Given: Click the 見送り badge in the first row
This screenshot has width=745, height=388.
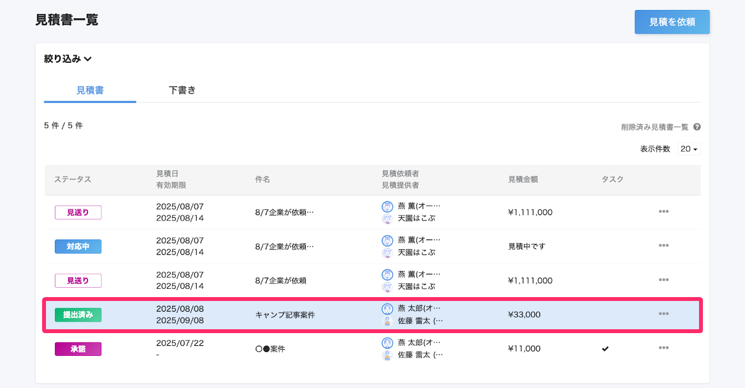Looking at the screenshot, I should 78,212.
